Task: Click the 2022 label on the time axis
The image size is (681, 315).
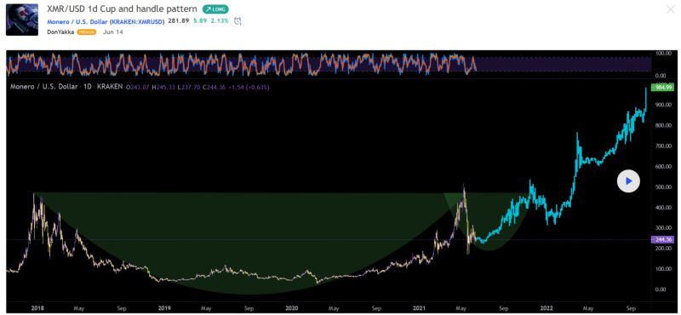Action: [x=546, y=308]
